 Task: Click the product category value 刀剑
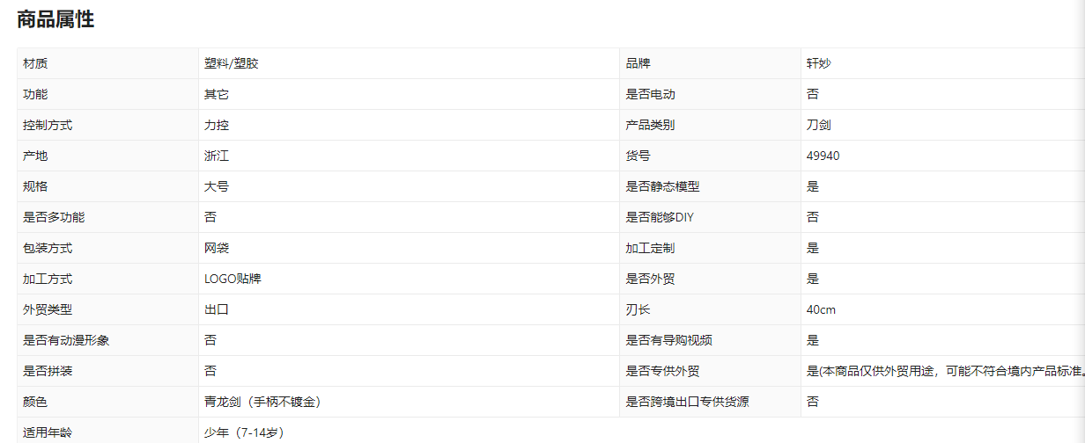(x=819, y=125)
